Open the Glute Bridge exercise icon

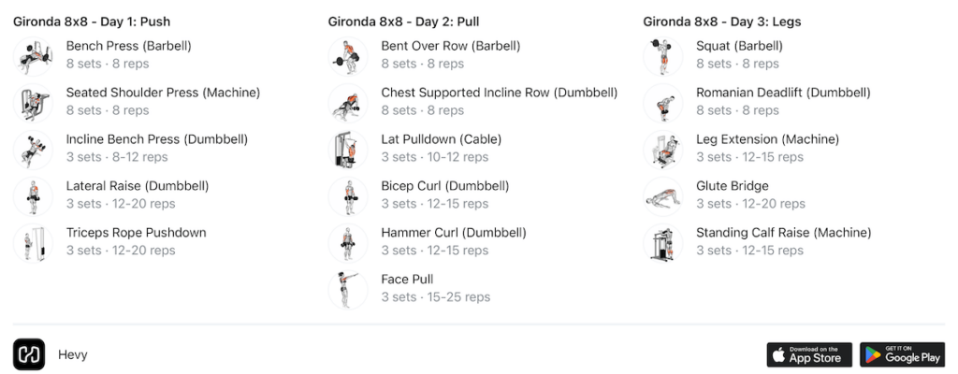(x=663, y=196)
